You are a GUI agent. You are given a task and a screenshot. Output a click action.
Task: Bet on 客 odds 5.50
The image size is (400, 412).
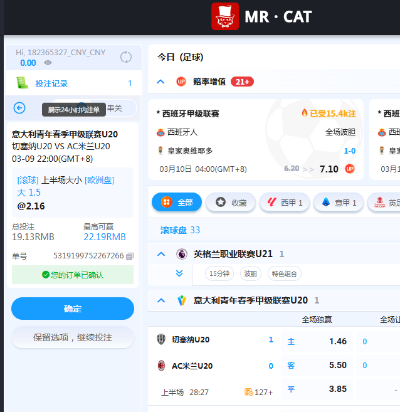pyautogui.click(x=317, y=365)
